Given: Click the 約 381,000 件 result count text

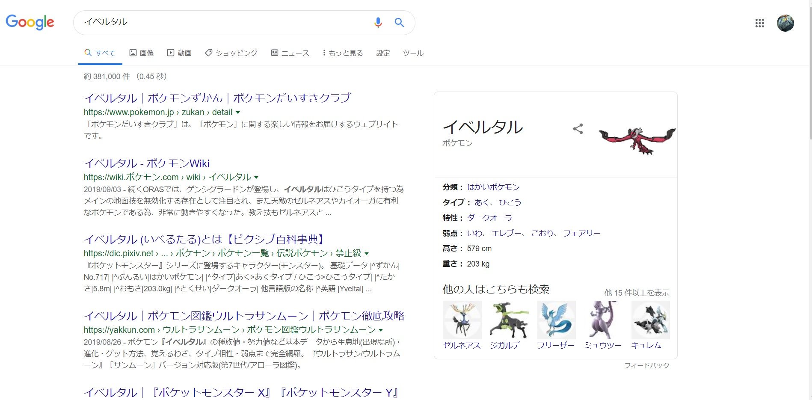Looking at the screenshot, I should pyautogui.click(x=107, y=77).
